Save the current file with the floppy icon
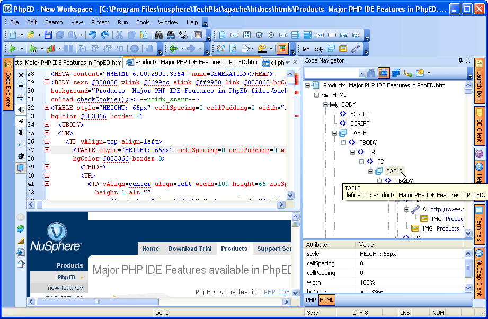The image size is (488, 319). coord(48,34)
